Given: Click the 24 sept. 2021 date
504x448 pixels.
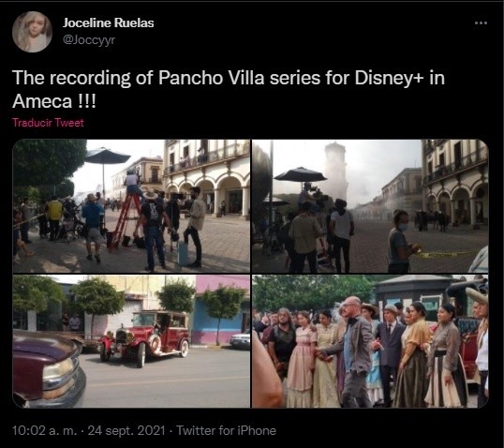Looking at the screenshot, I should pos(126,430).
